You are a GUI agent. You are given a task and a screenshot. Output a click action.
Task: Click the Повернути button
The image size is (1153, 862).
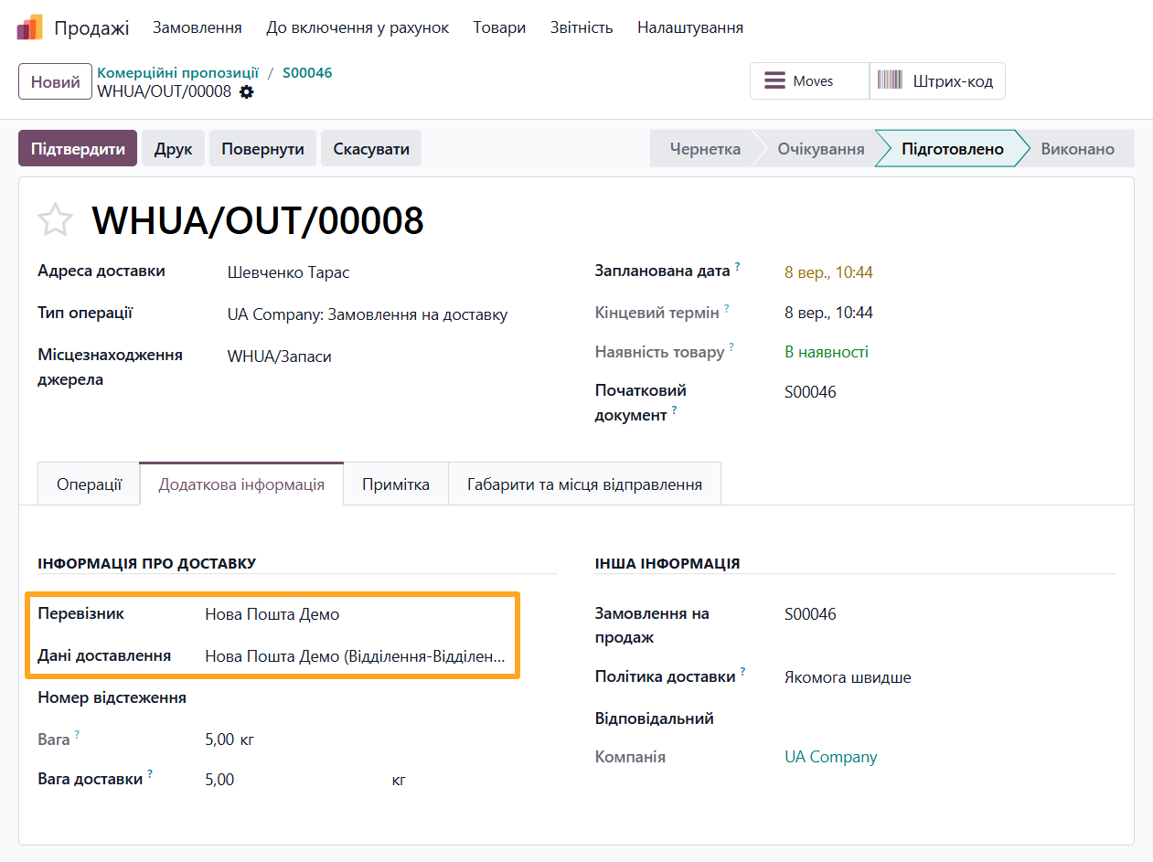pos(262,148)
